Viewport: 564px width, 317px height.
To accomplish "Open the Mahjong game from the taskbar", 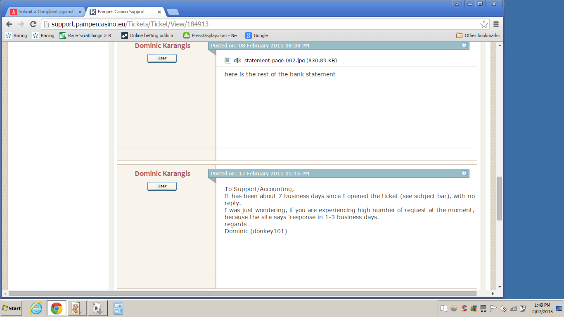I will [x=76, y=308].
